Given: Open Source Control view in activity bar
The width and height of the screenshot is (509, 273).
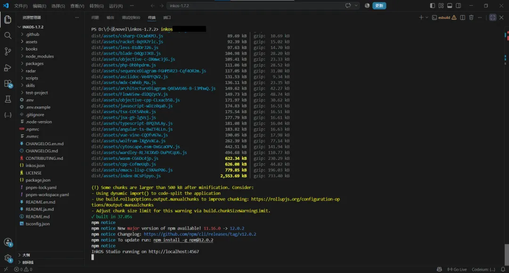Looking at the screenshot, I should point(8,51).
